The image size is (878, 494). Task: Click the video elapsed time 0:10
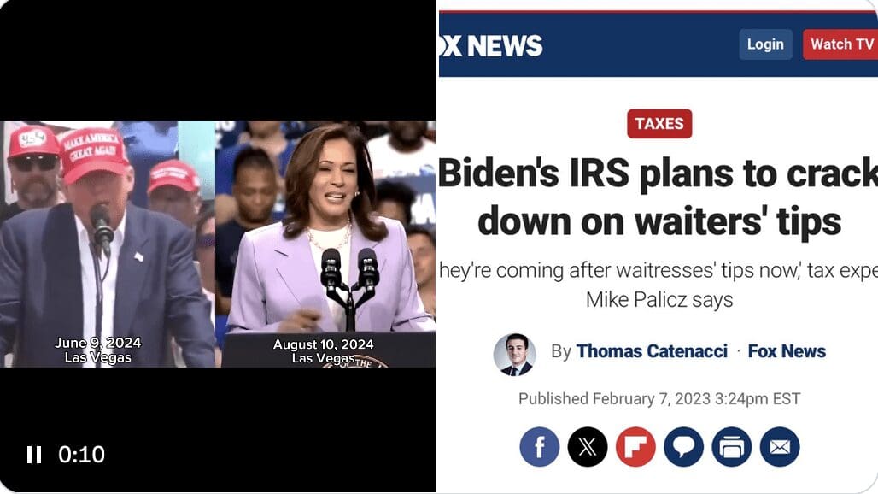pyautogui.click(x=81, y=454)
